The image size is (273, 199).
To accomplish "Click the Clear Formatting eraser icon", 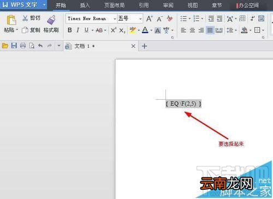I will point(170,19).
